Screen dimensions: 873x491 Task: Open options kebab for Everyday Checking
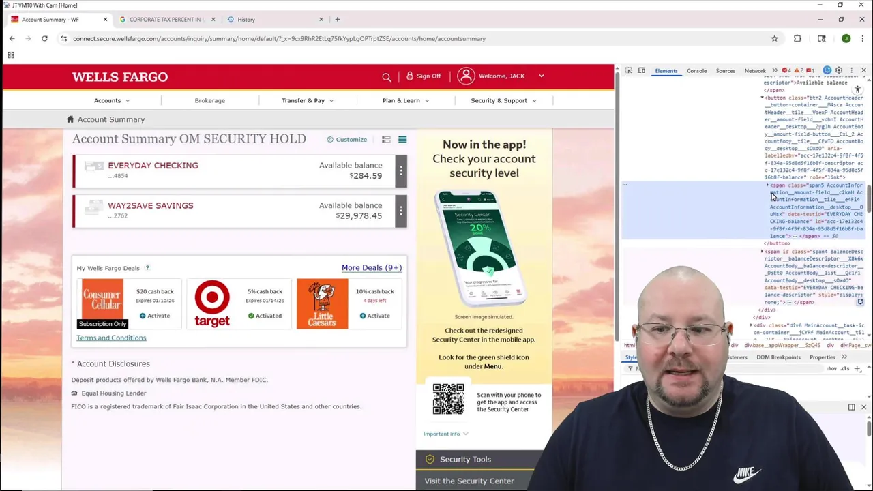tap(401, 170)
